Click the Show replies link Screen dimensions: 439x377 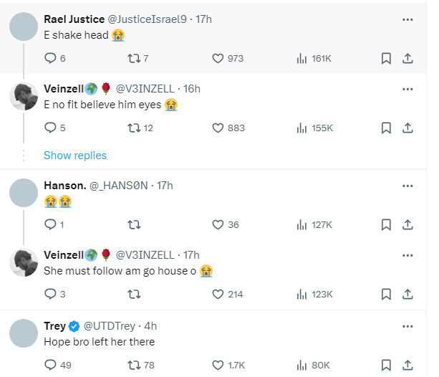click(75, 156)
